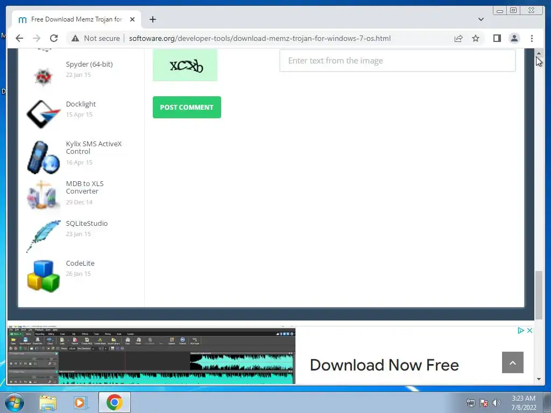Viewport: 551px width, 413px height.
Task: Launch Windows Media Player from taskbar
Action: [x=80, y=402]
